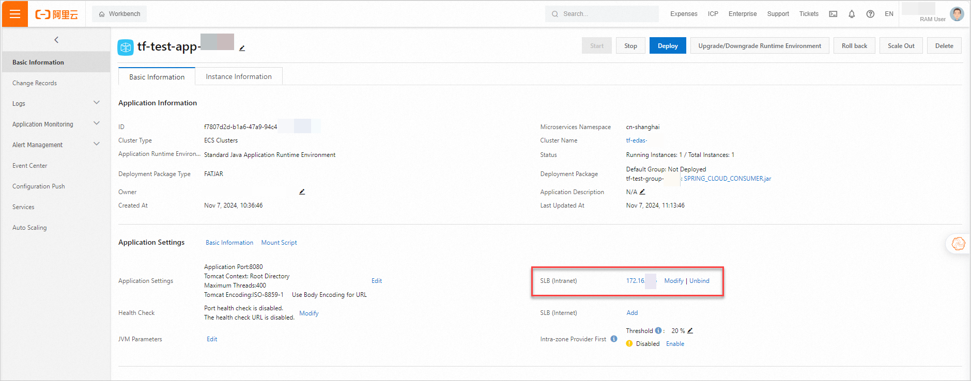Click the Start button
Viewport: 971px width, 381px height.
597,45
